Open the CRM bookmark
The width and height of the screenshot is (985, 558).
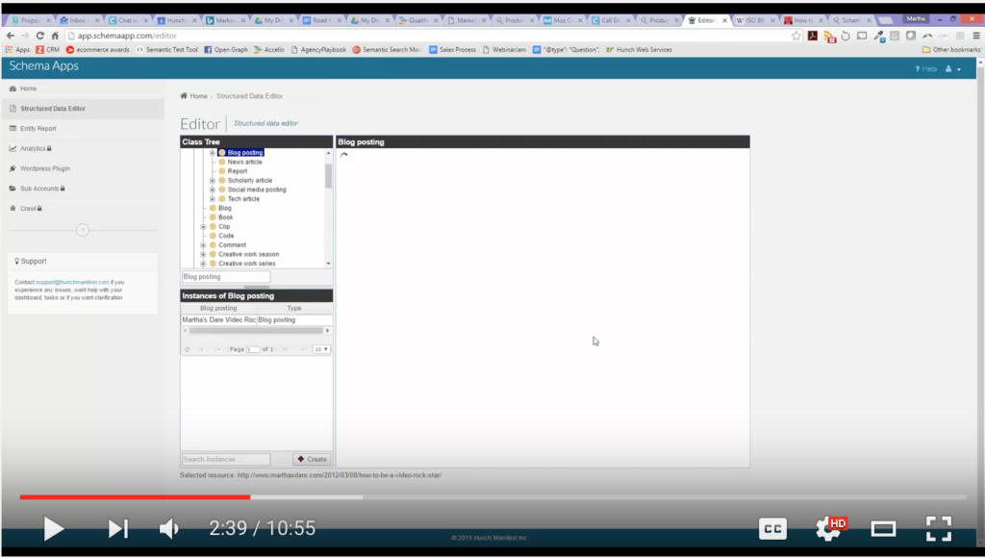pyautogui.click(x=48, y=50)
